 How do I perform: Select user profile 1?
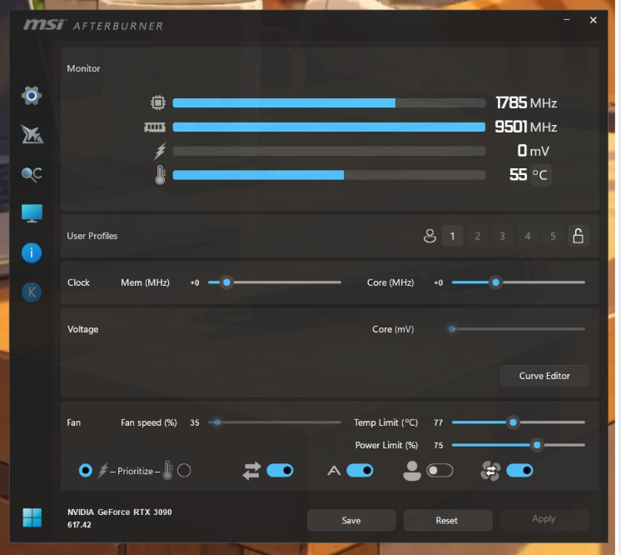point(452,236)
